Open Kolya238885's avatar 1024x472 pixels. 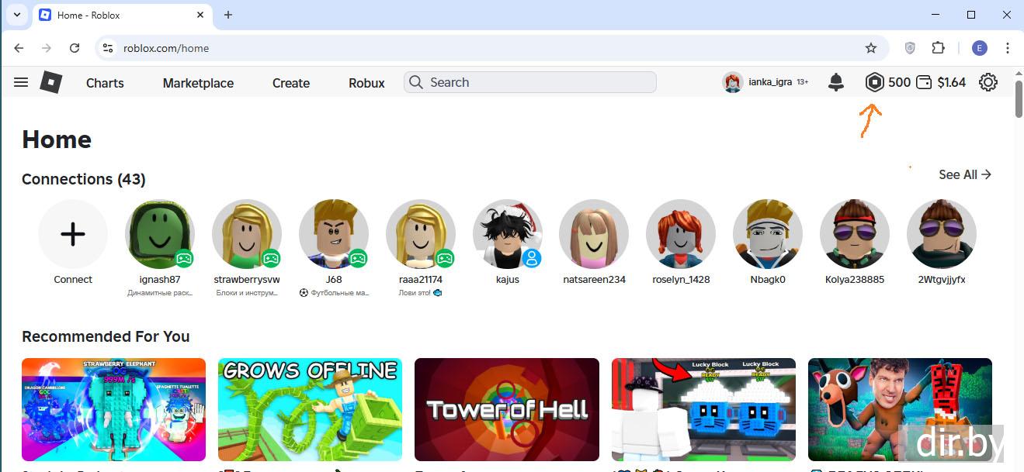[x=855, y=234]
